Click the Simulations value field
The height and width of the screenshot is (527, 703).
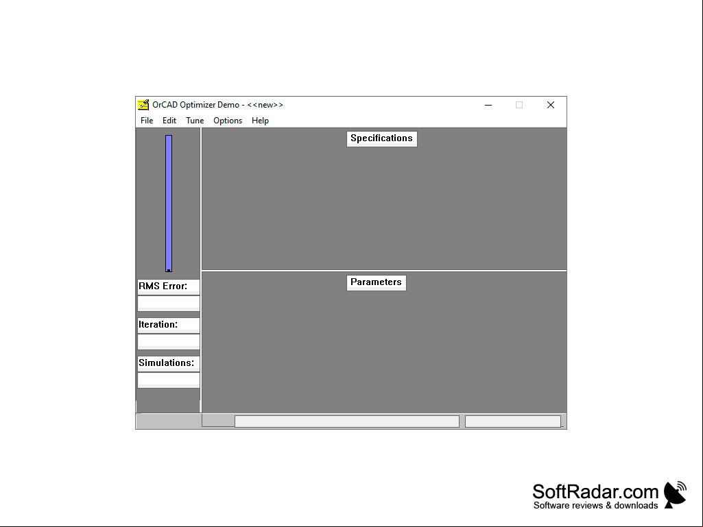169,380
